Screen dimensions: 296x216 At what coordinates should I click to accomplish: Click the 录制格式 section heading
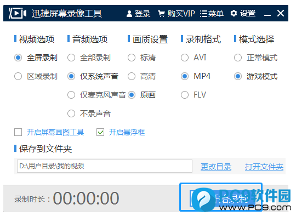click(203, 39)
